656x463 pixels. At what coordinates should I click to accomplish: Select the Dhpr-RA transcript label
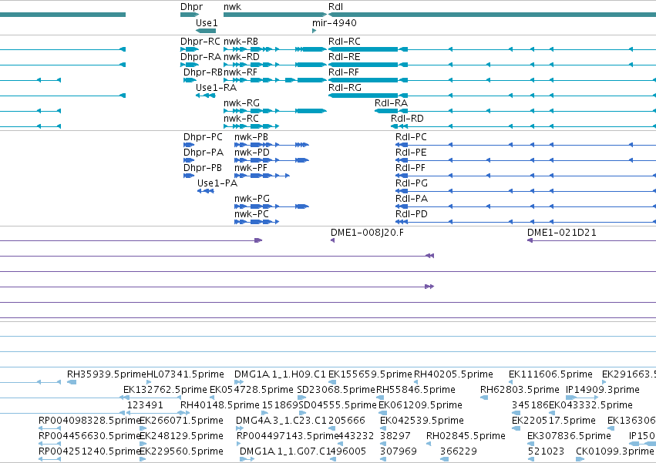click(200, 57)
